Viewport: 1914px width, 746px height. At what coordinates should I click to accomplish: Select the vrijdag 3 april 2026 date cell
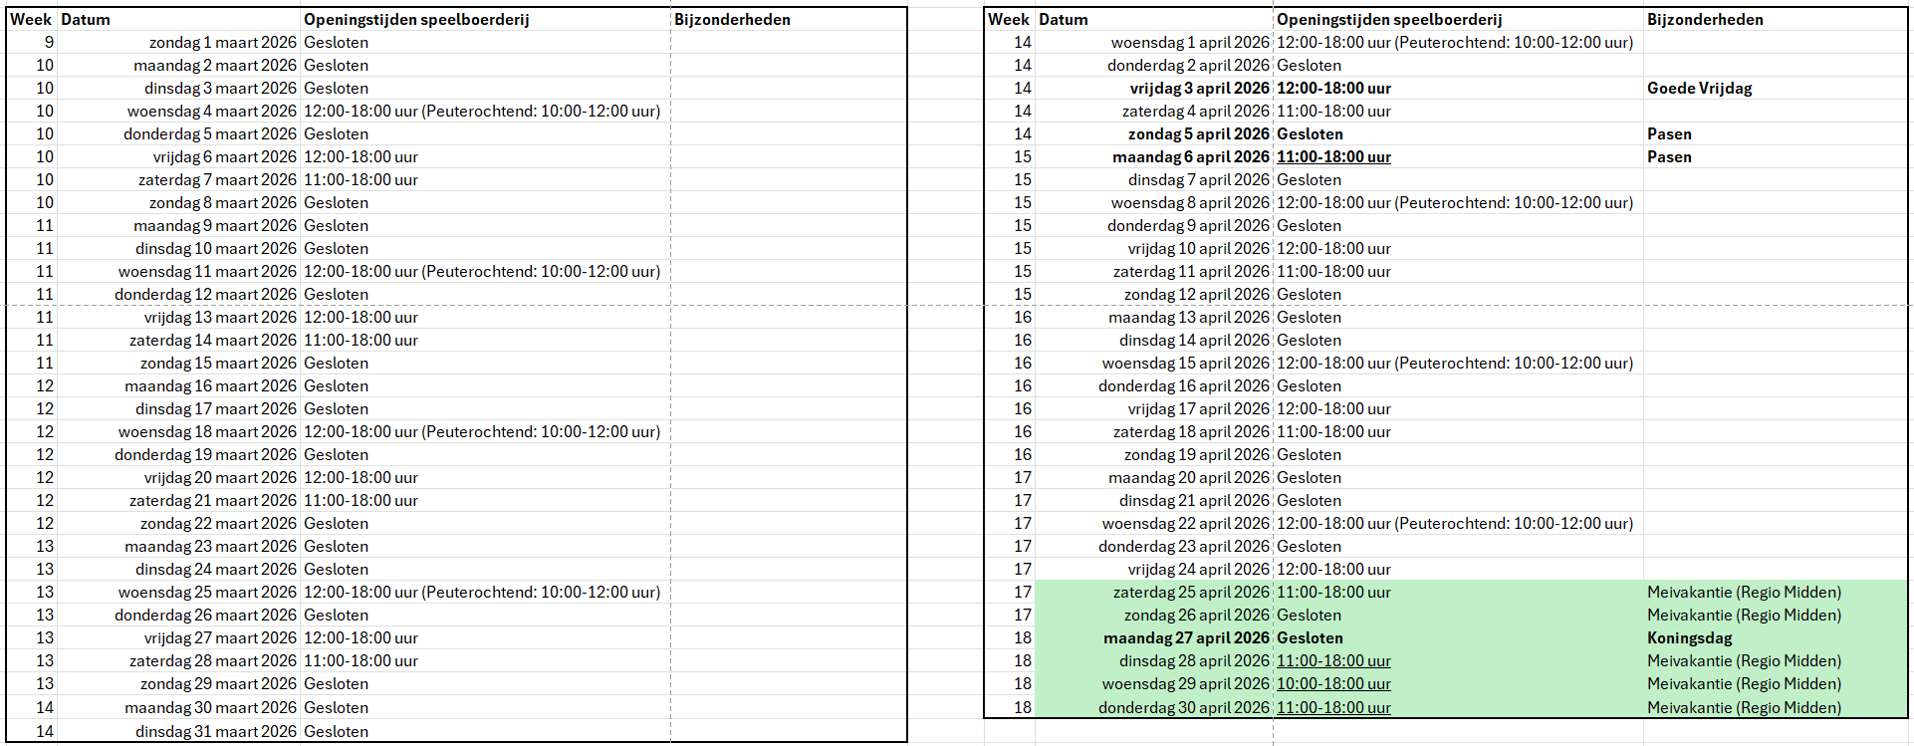click(1199, 89)
